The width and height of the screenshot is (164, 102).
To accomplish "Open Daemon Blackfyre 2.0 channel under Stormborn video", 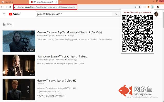I will click(x=46, y=60).
